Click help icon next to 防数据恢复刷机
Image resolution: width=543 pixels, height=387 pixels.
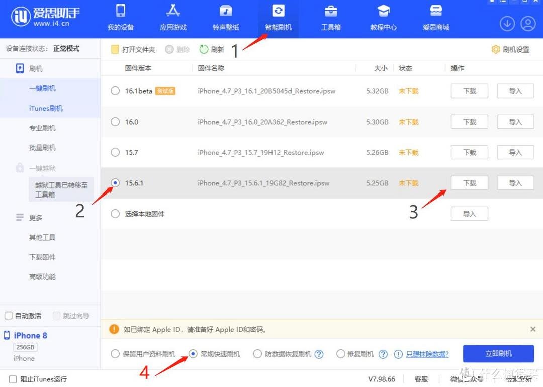(x=319, y=354)
